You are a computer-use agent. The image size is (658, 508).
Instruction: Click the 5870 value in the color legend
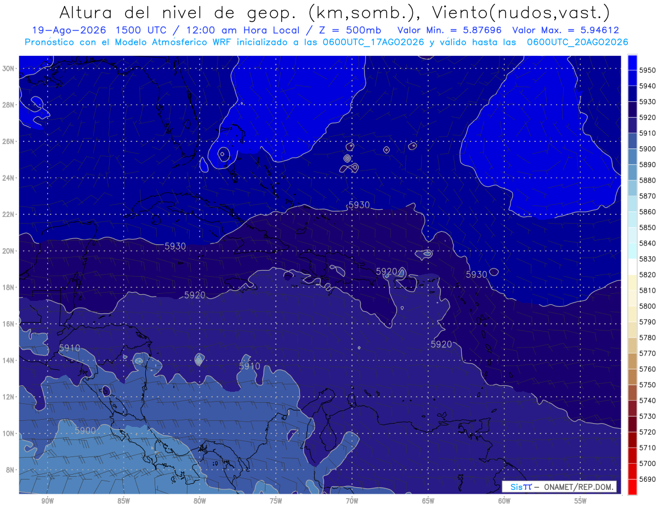[647, 196]
